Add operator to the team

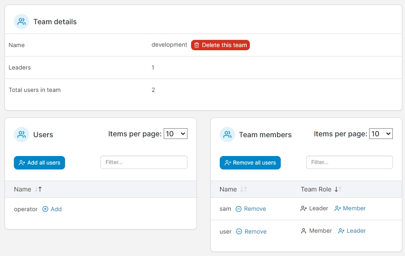[x=52, y=209]
